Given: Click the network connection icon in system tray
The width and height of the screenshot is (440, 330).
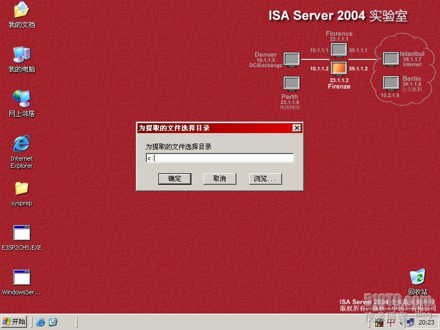Looking at the screenshot, I should pyautogui.click(x=410, y=322).
